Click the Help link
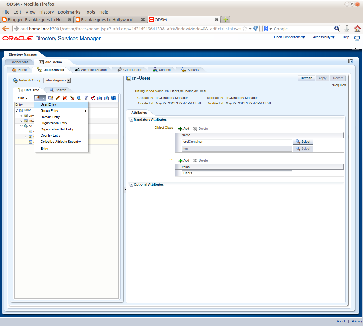 click(x=346, y=37)
